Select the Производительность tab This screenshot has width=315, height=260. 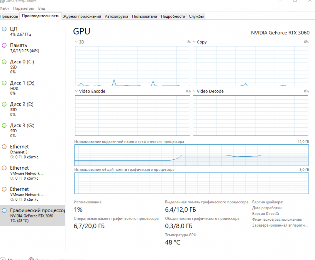click(40, 16)
